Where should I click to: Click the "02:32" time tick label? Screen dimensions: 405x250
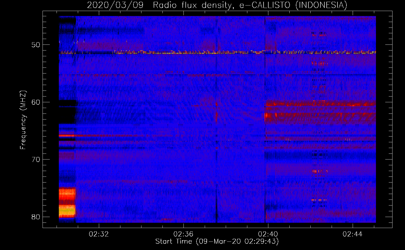tap(99, 234)
